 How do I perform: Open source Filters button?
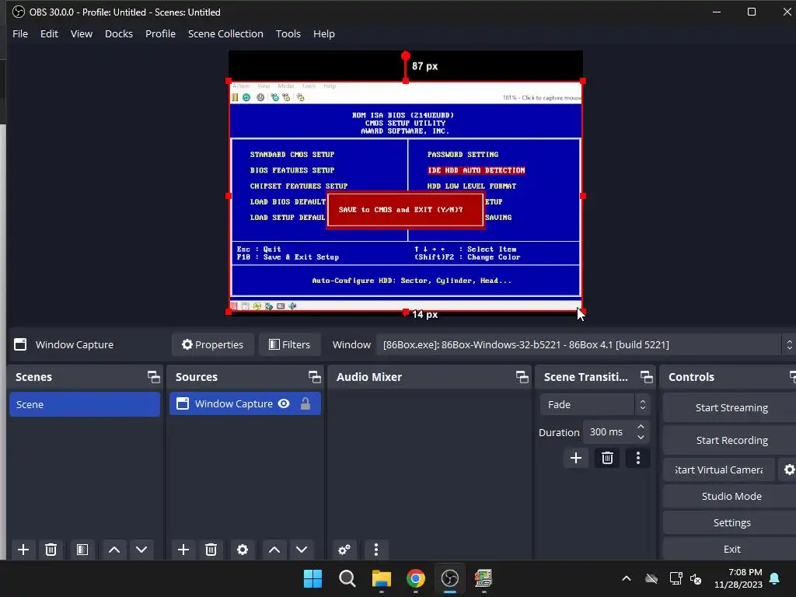pos(289,344)
